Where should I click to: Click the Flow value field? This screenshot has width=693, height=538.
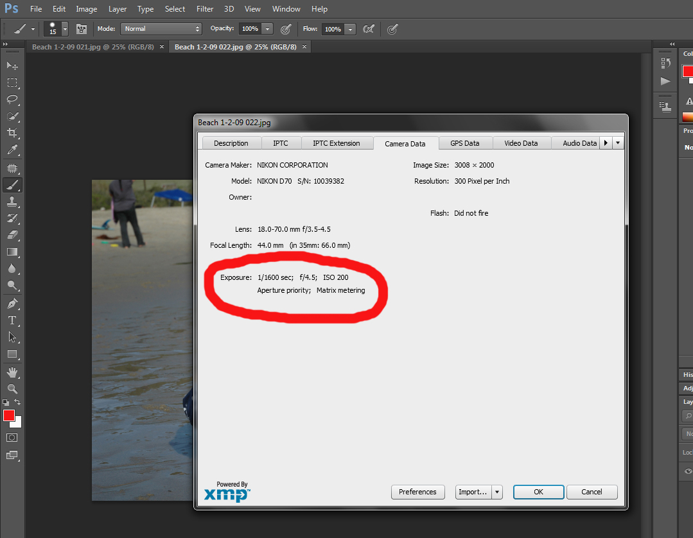point(333,29)
